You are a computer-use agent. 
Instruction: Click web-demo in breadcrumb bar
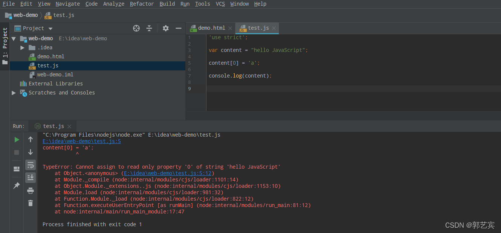click(x=26, y=15)
